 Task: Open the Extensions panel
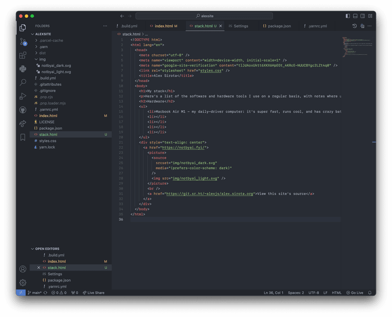tap(23, 55)
